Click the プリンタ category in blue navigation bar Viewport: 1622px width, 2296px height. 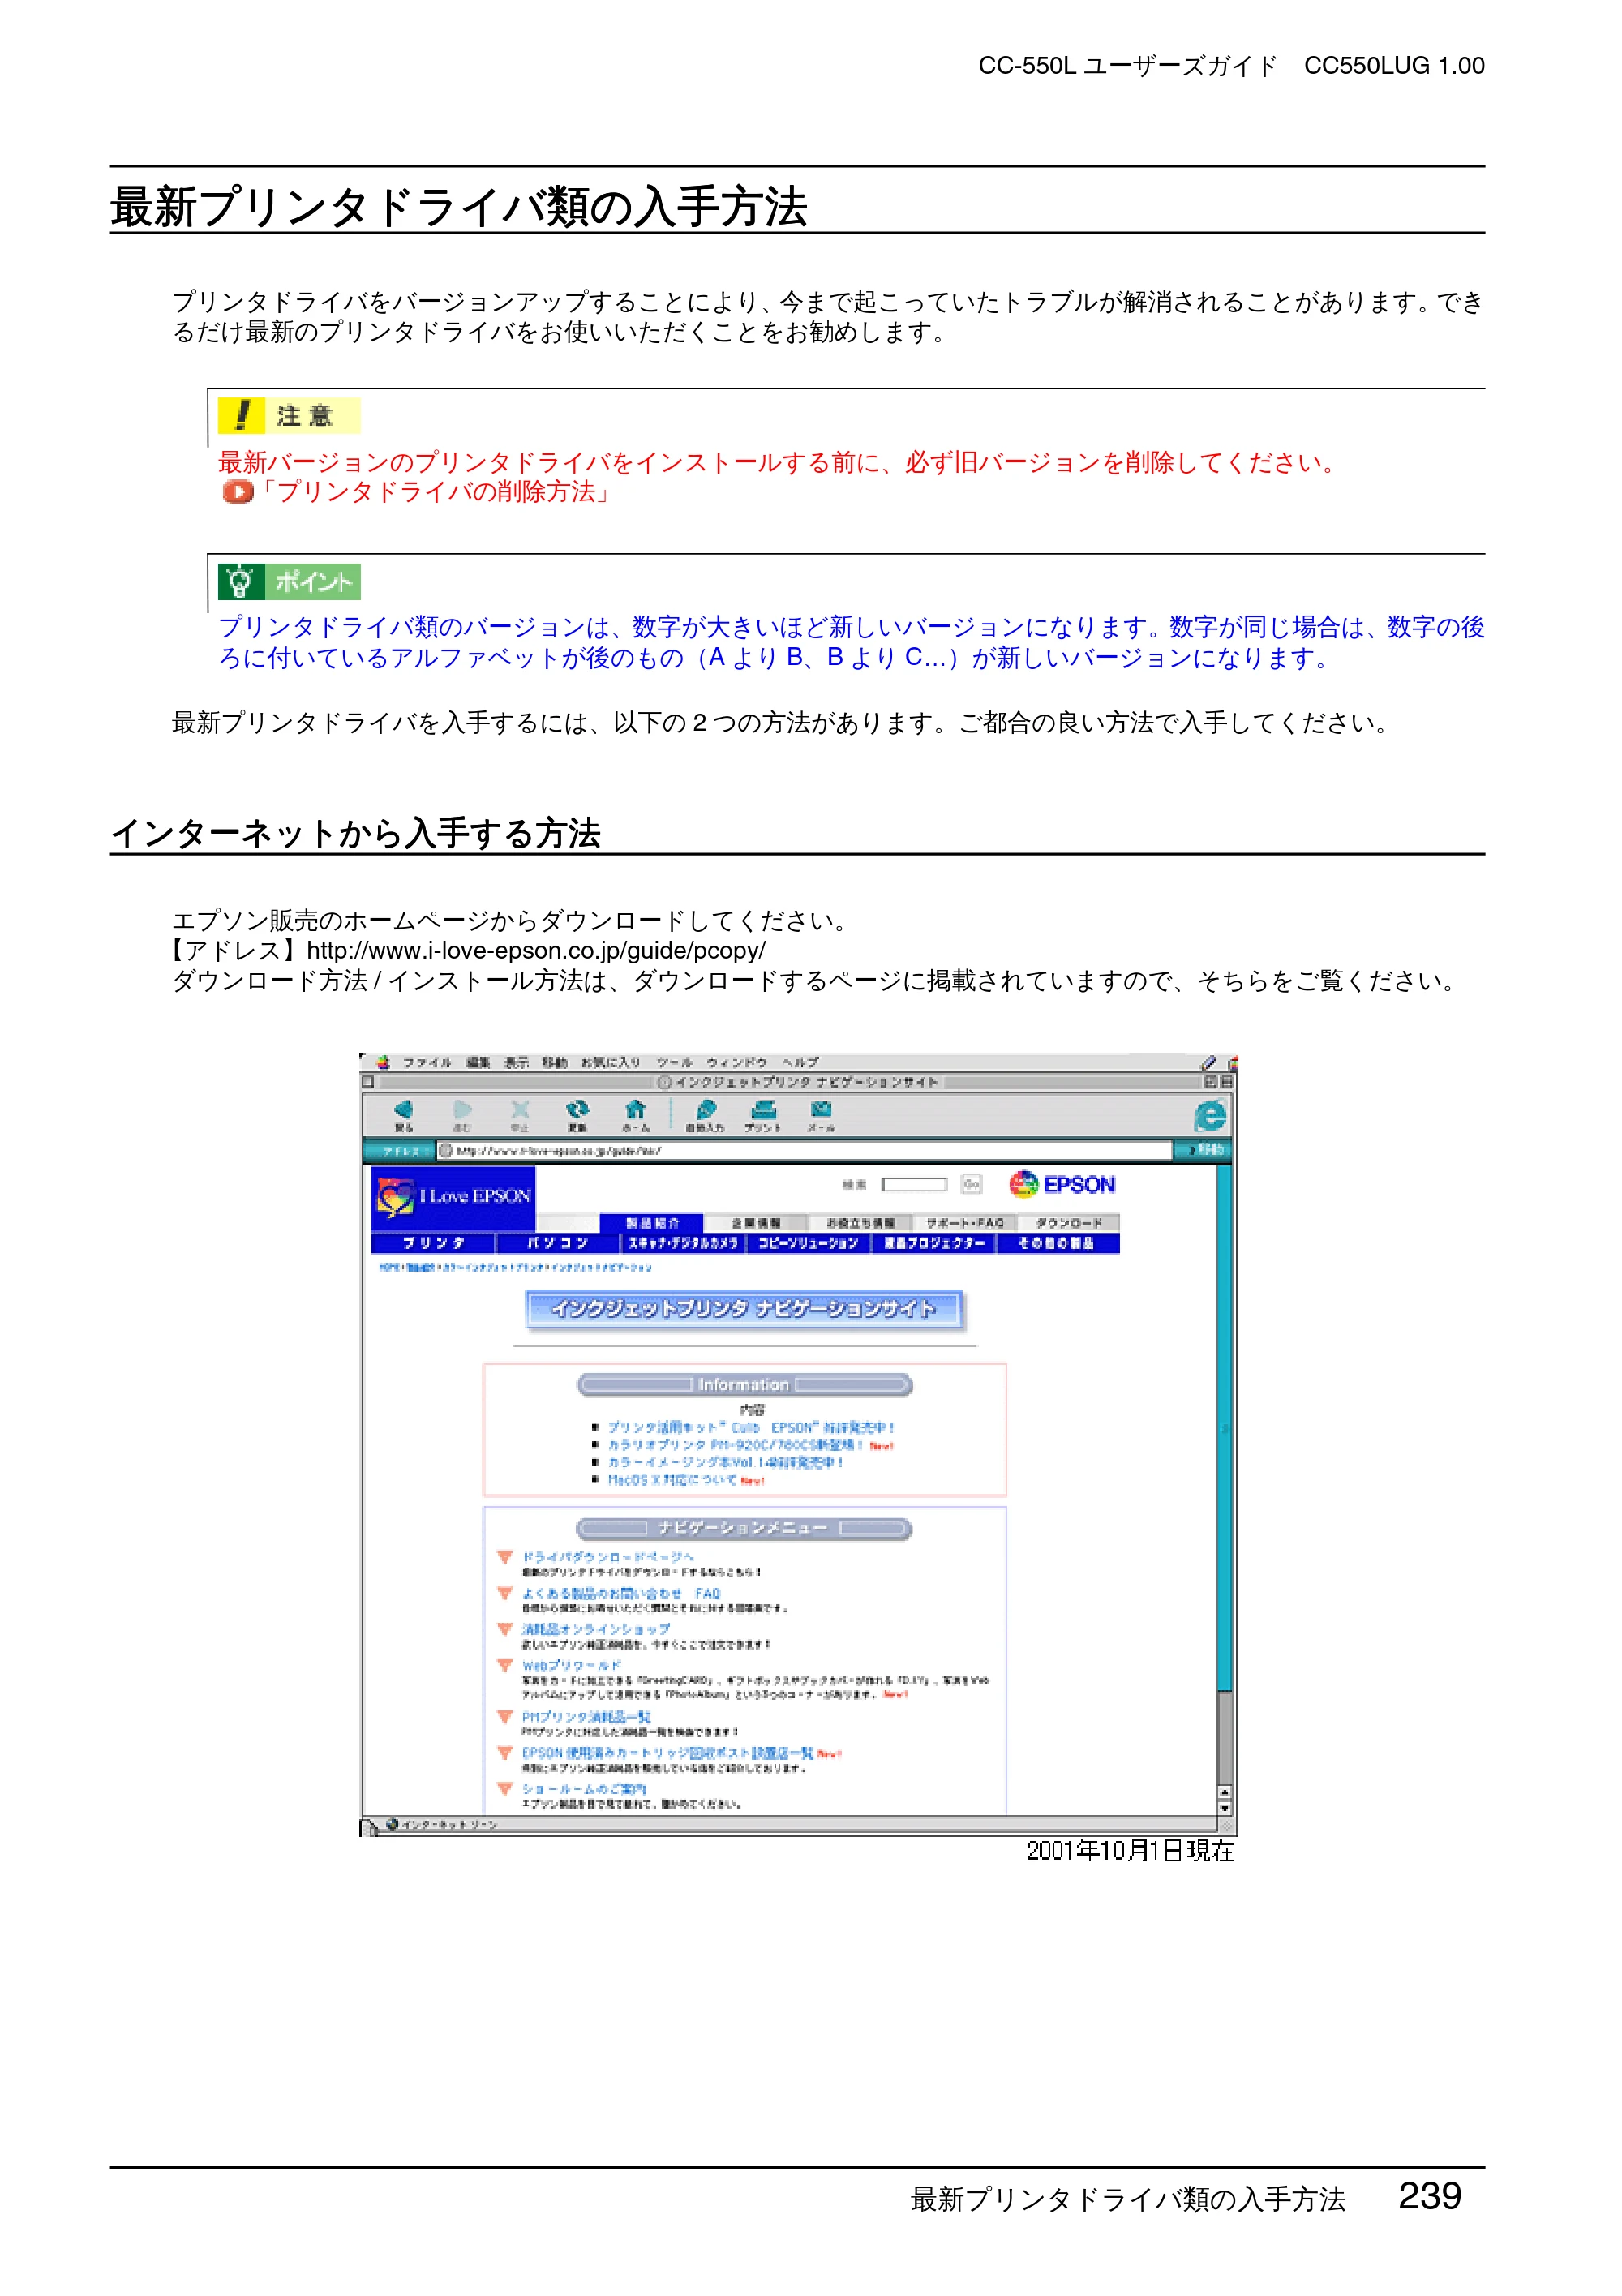coord(434,1243)
